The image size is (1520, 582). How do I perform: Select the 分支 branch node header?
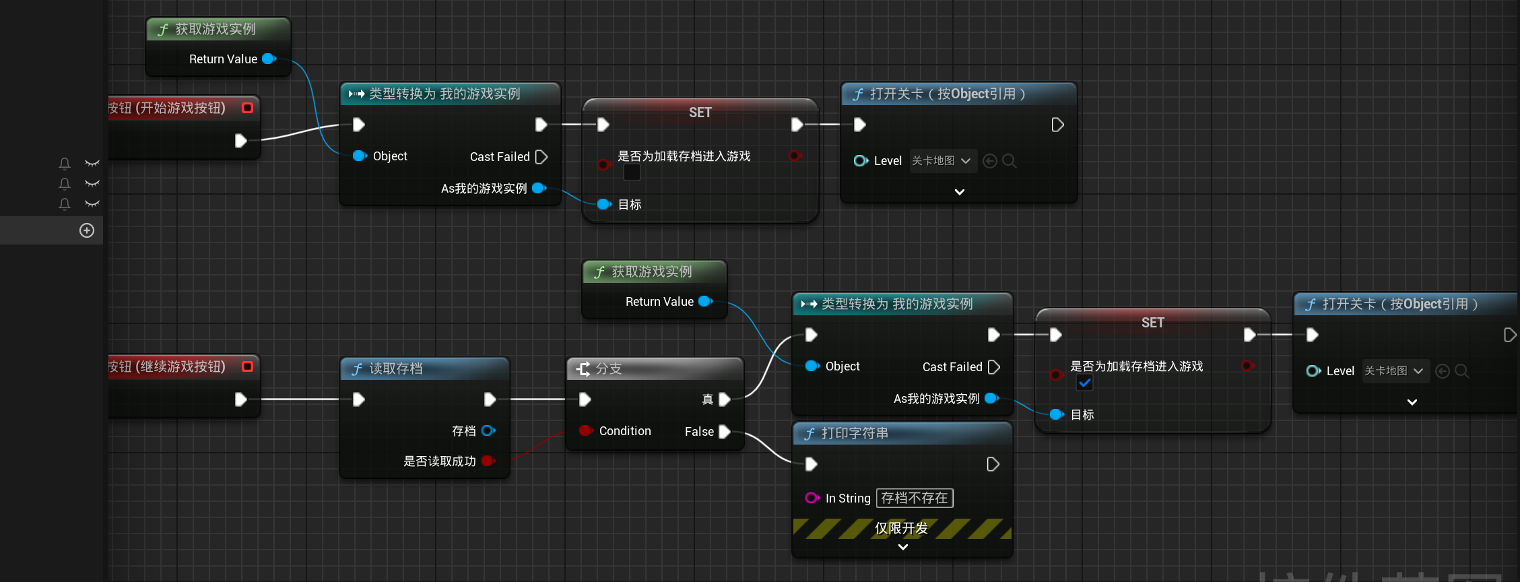pyautogui.click(x=655, y=368)
